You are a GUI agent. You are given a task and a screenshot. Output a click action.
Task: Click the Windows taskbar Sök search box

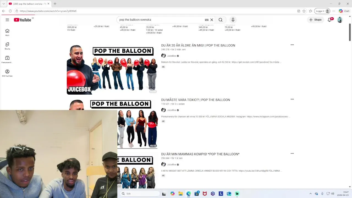pos(140,194)
